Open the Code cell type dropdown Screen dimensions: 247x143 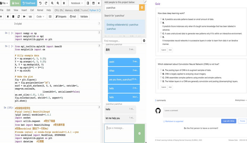tap(40, 16)
